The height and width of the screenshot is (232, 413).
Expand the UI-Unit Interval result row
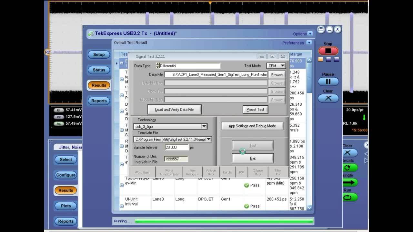pyautogui.click(x=122, y=206)
